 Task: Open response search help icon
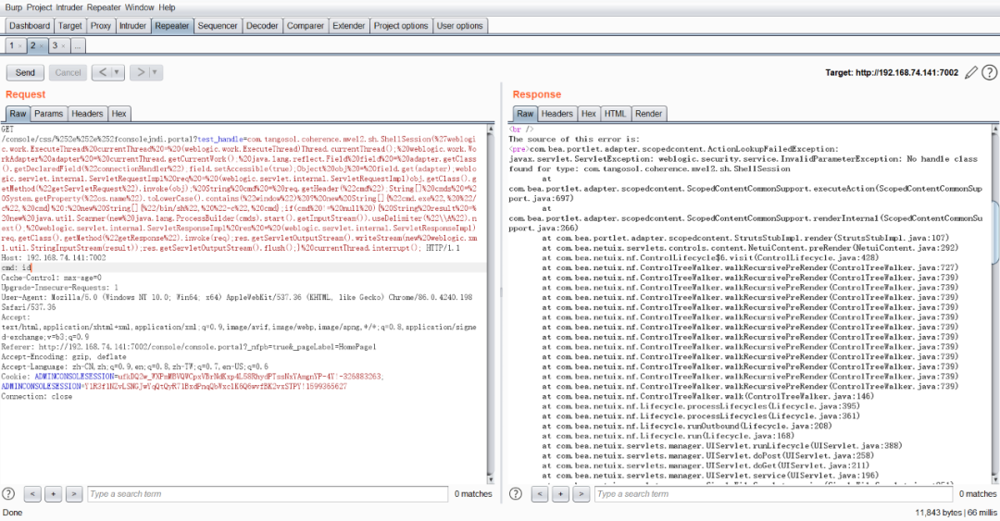click(516, 493)
